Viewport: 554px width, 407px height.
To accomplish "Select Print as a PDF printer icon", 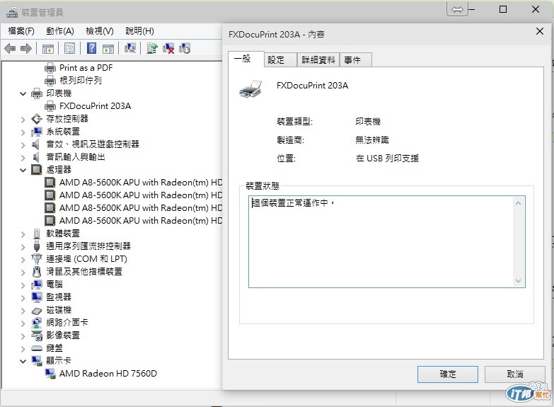I will point(50,67).
